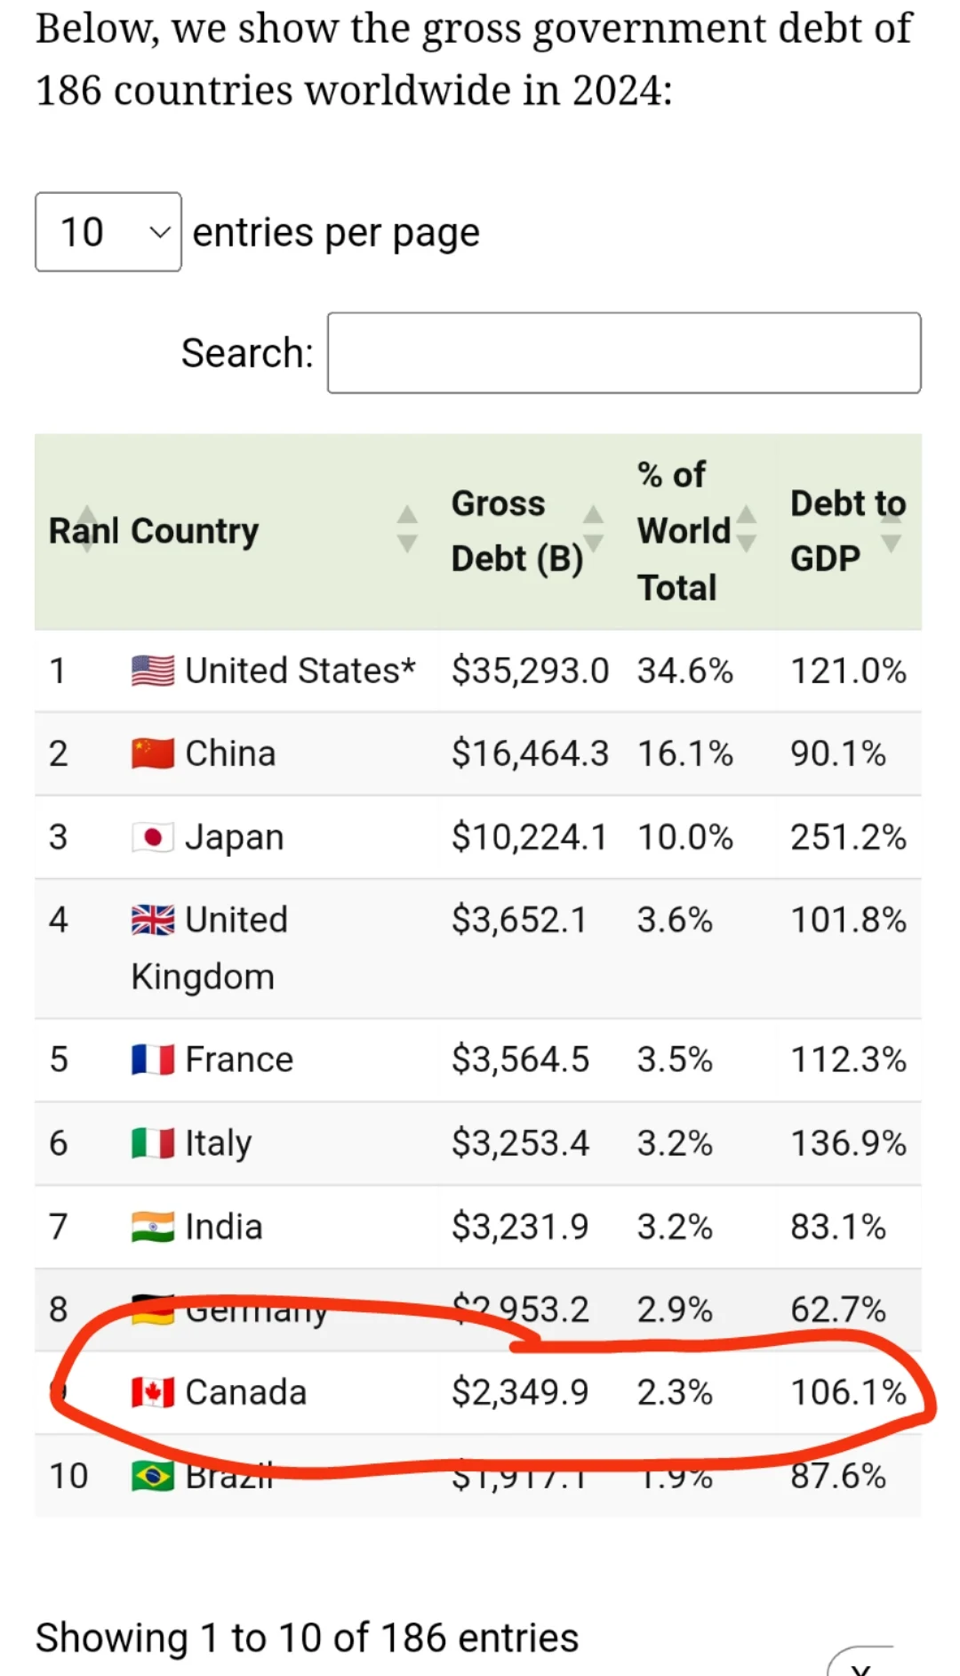The width and height of the screenshot is (960, 1676).
Task: Sort by % of World Total arrows
Action: (747, 529)
